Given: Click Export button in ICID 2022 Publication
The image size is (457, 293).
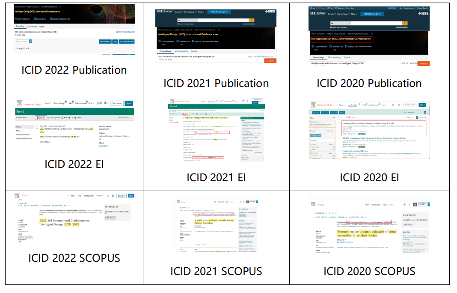Looking at the screenshot, I should point(115,42).
